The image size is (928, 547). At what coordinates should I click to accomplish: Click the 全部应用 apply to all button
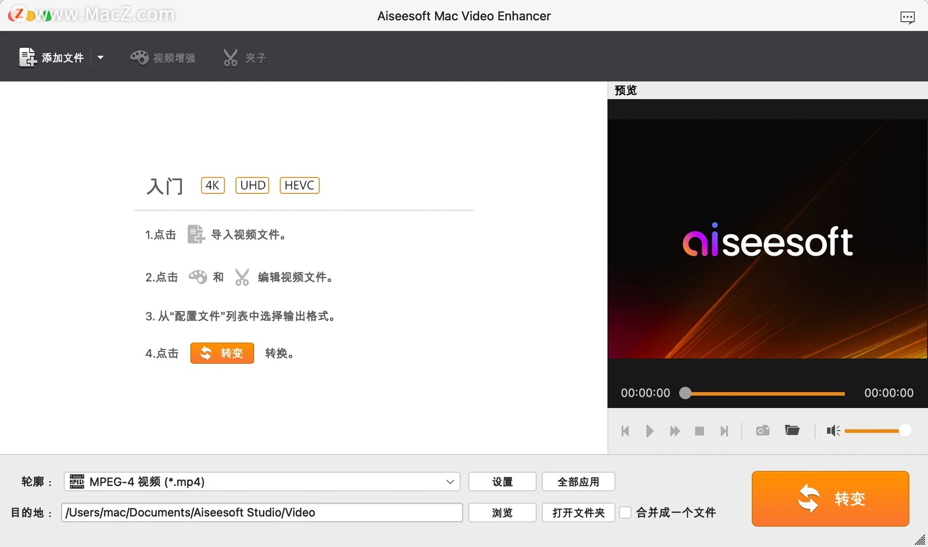[x=578, y=482]
